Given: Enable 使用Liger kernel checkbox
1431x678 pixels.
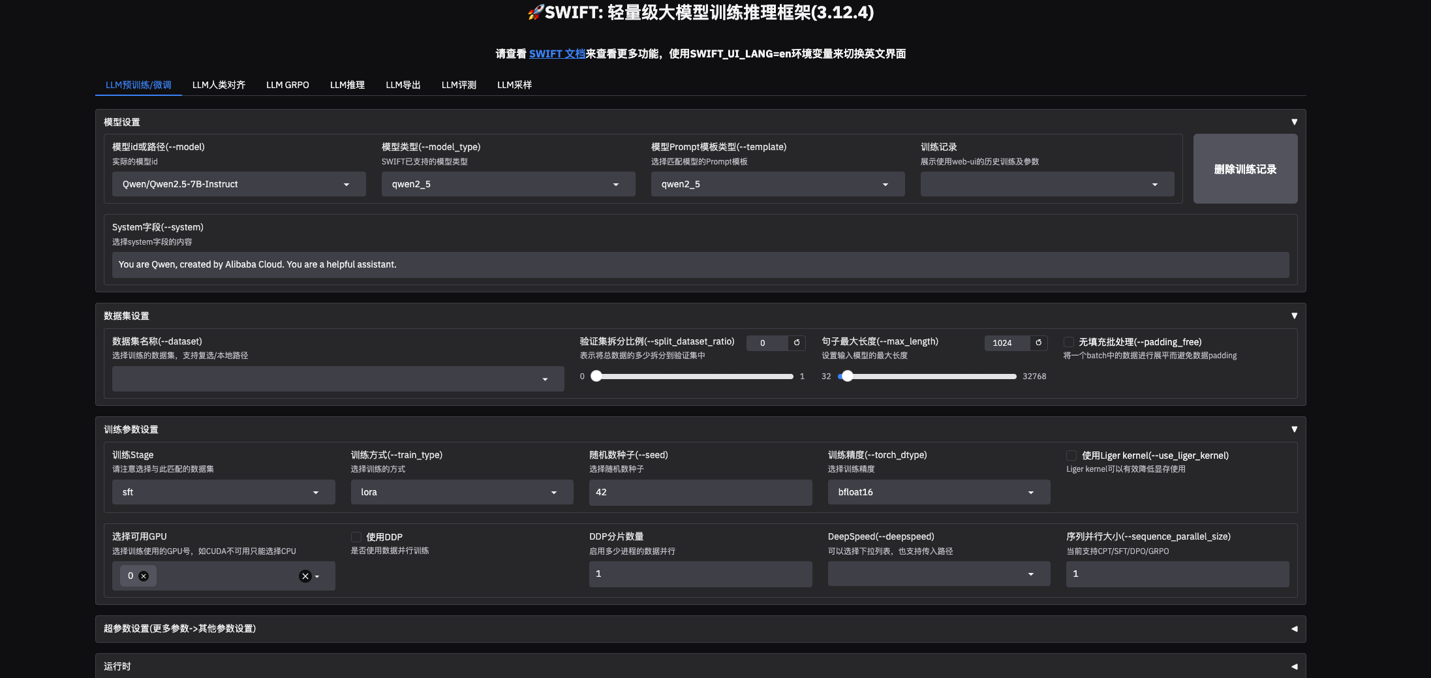Looking at the screenshot, I should coord(1071,455).
